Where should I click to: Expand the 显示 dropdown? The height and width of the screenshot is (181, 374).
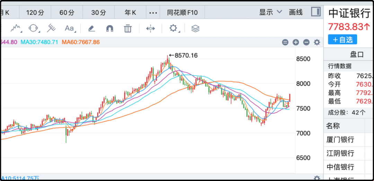pos(271,12)
